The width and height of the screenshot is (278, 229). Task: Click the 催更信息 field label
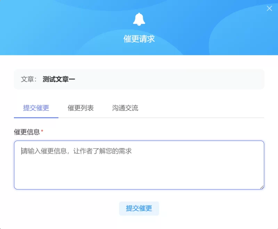tap(27, 132)
